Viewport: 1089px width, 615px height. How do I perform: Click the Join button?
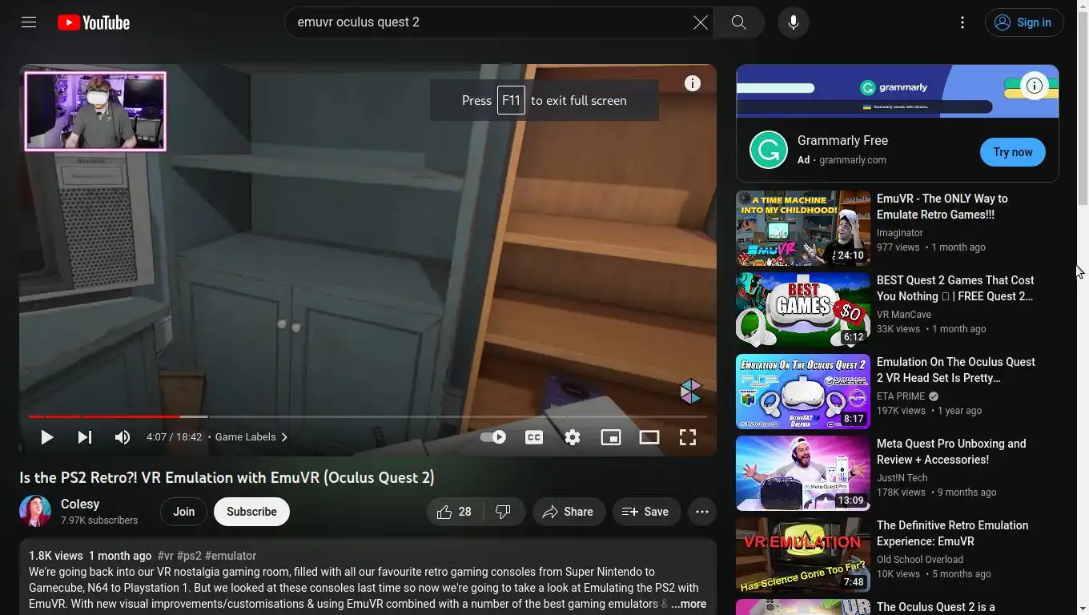click(x=183, y=512)
